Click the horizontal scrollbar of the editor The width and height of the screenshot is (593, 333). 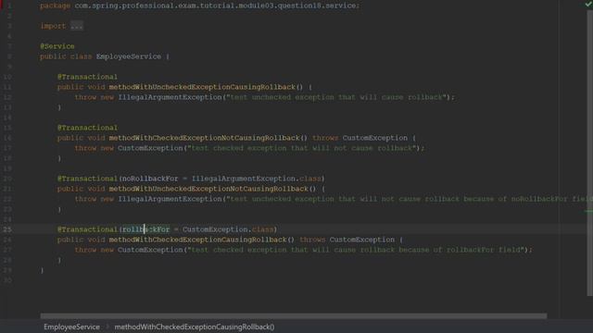tap(294, 316)
